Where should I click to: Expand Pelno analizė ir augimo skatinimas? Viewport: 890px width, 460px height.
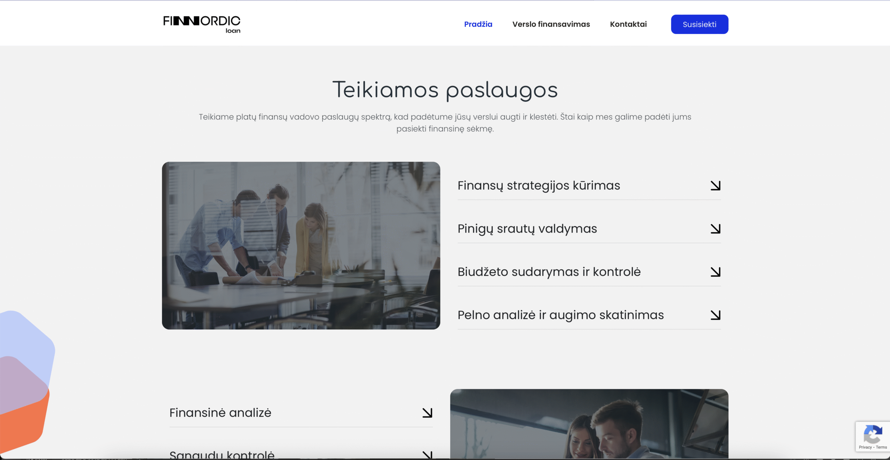coord(560,315)
